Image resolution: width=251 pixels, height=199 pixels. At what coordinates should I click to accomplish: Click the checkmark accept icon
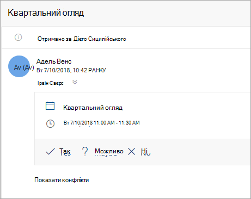point(50,152)
